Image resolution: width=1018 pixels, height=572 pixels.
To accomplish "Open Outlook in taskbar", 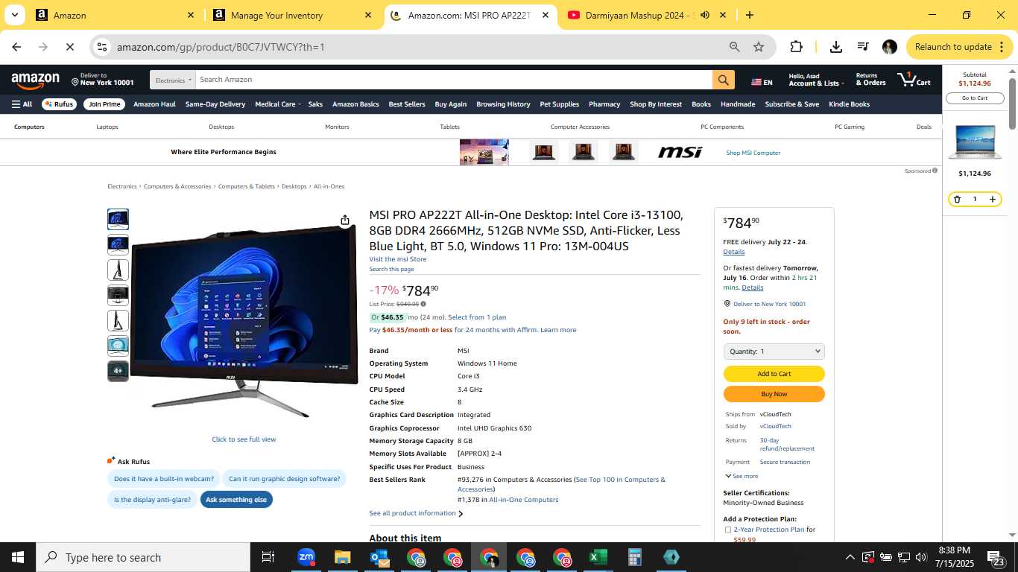I will 379,557.
